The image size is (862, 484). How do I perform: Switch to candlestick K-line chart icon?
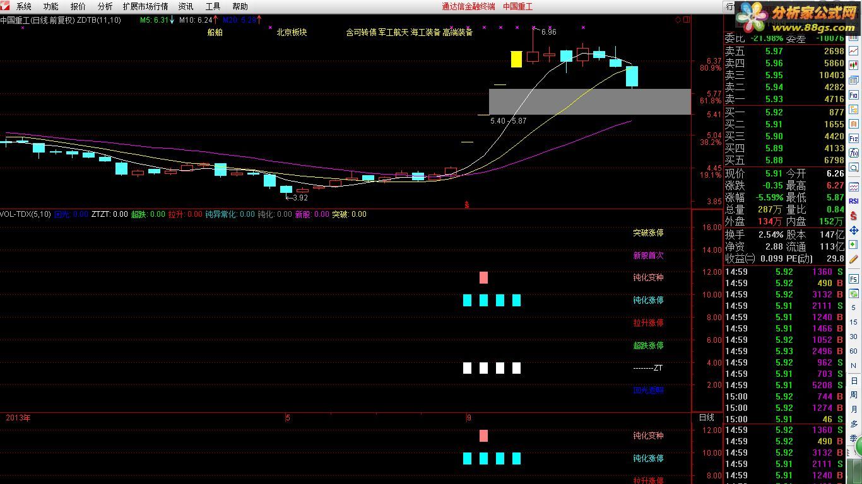(854, 66)
